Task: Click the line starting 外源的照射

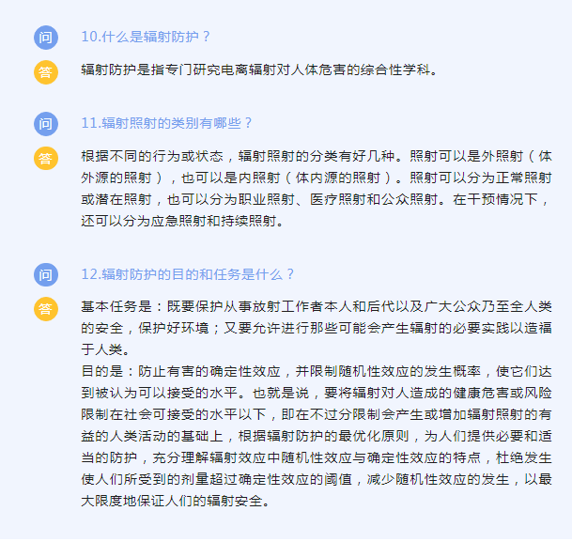Action: (317, 178)
